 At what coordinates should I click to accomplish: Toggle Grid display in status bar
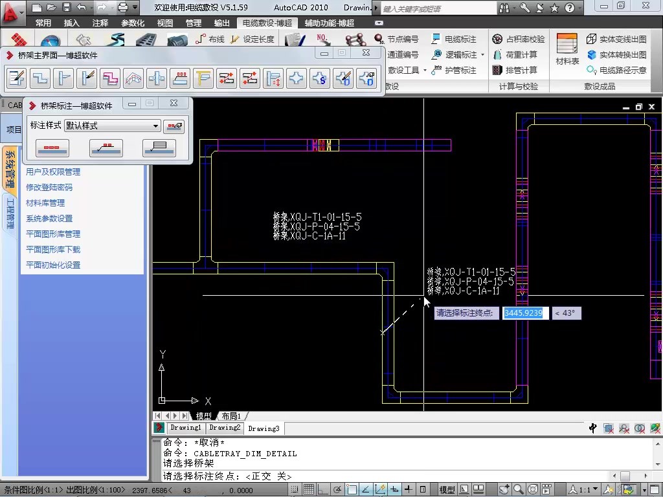309,489
